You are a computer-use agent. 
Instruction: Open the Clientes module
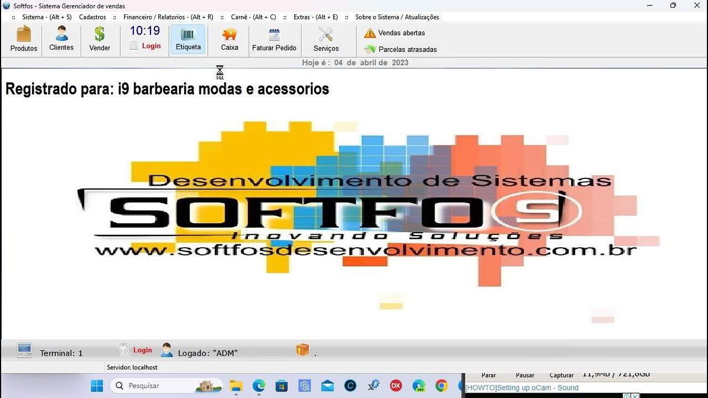click(x=61, y=39)
